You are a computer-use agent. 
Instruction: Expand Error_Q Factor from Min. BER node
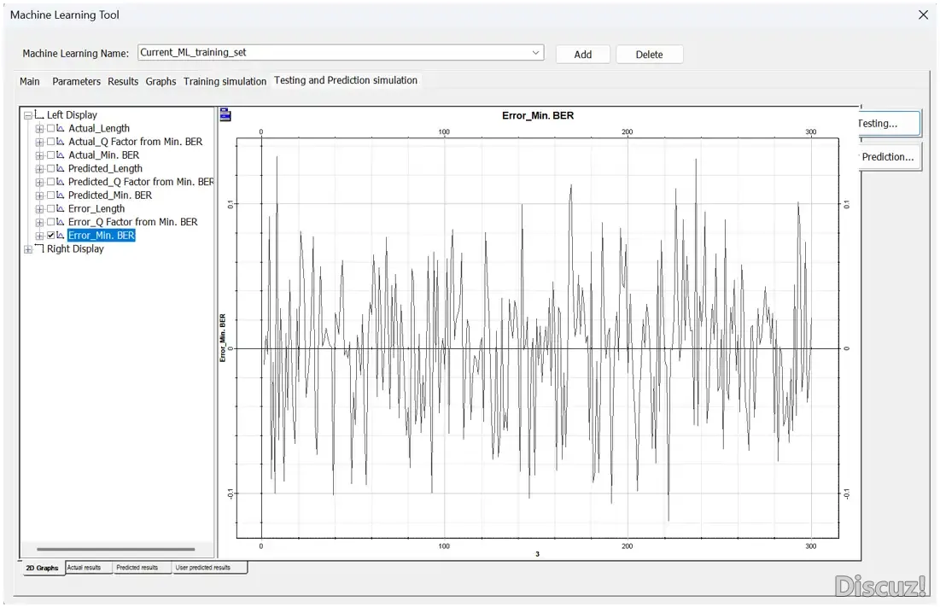[39, 223]
